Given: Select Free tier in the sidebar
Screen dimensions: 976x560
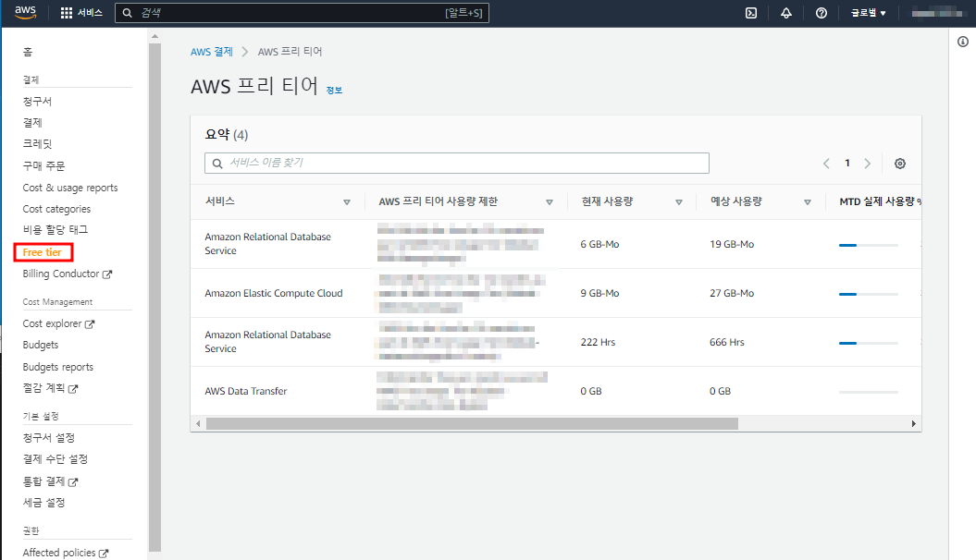Looking at the screenshot, I should (43, 252).
